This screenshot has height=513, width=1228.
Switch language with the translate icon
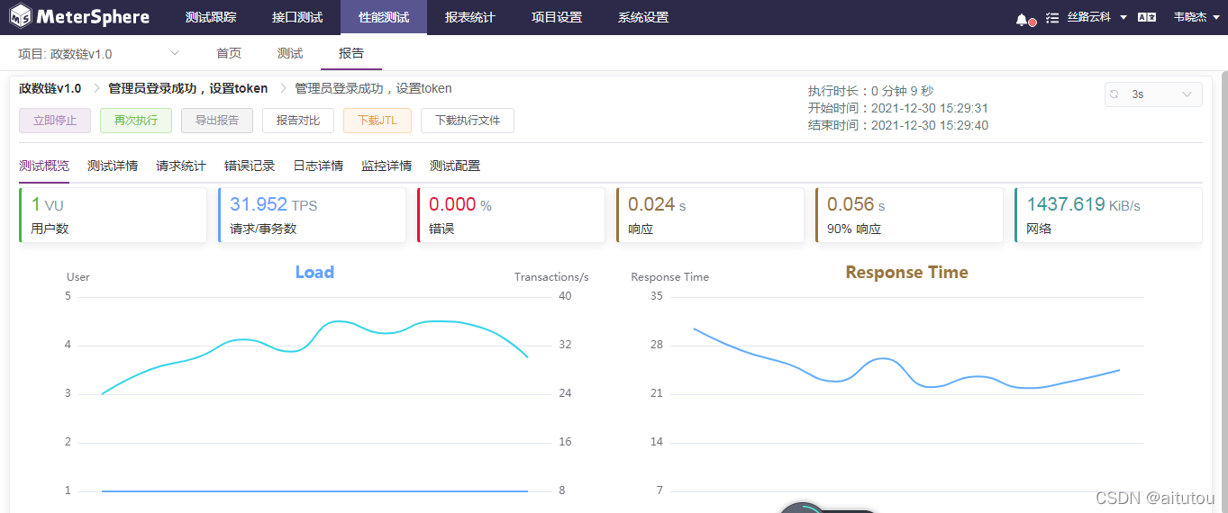click(1147, 17)
